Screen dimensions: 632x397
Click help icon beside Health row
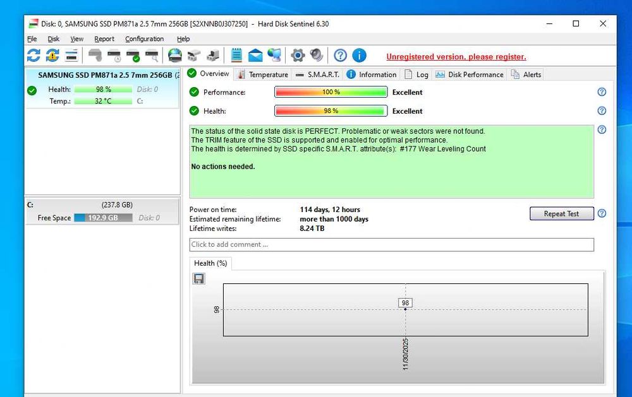(x=602, y=110)
